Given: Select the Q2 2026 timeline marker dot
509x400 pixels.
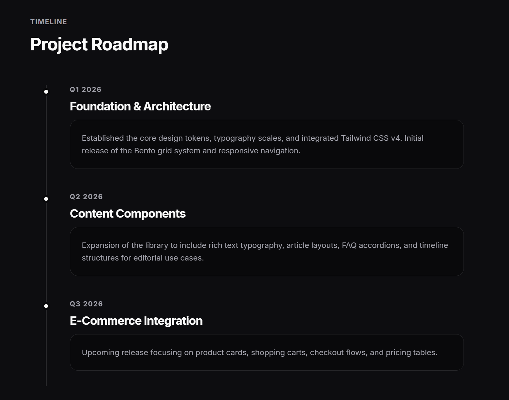Looking at the screenshot, I should [46, 199].
